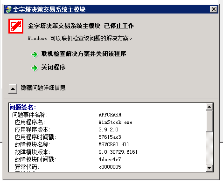Screen dimensions: 223x184
Task: Click the title bar application icon
Action: 8,9
